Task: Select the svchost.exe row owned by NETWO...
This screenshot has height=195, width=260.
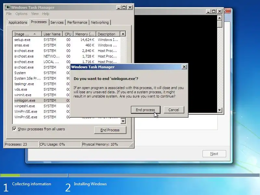Action: point(66,56)
